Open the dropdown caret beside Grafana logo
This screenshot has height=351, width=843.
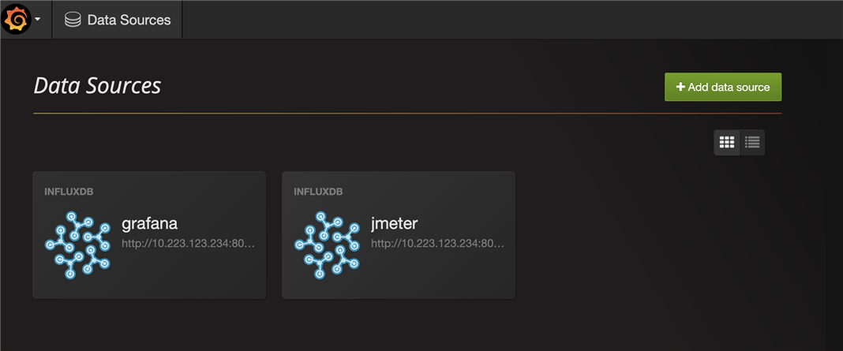click(37, 20)
